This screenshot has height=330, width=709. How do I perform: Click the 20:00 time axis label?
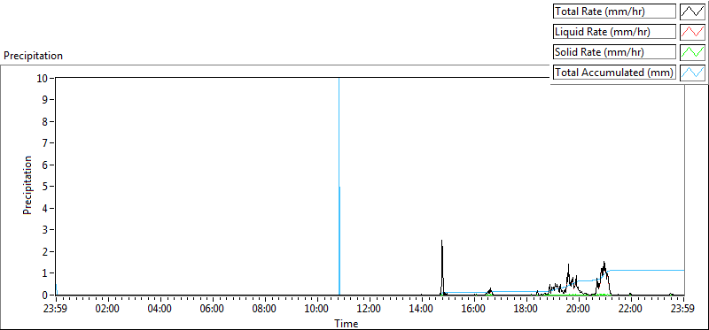[x=579, y=310]
